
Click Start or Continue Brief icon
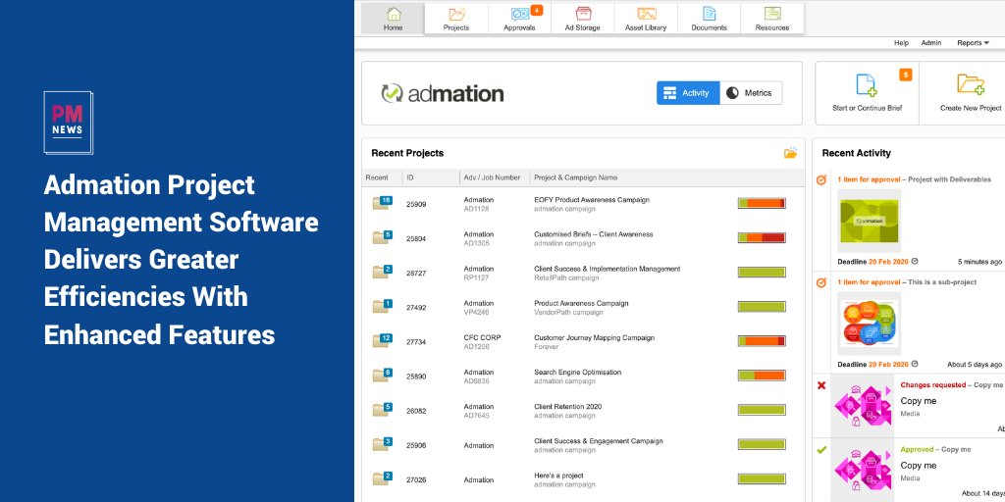coord(867,85)
